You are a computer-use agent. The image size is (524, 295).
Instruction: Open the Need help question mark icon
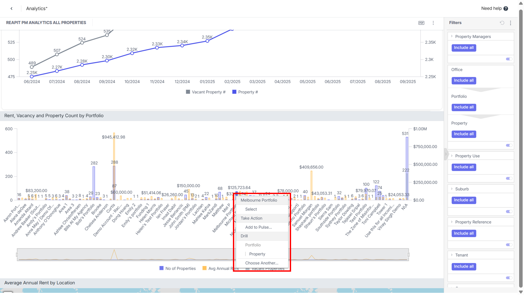tap(506, 8)
